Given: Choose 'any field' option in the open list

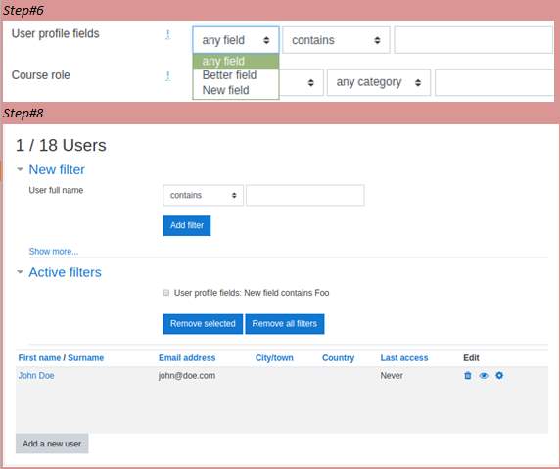Looking at the screenshot, I should pos(223,61).
